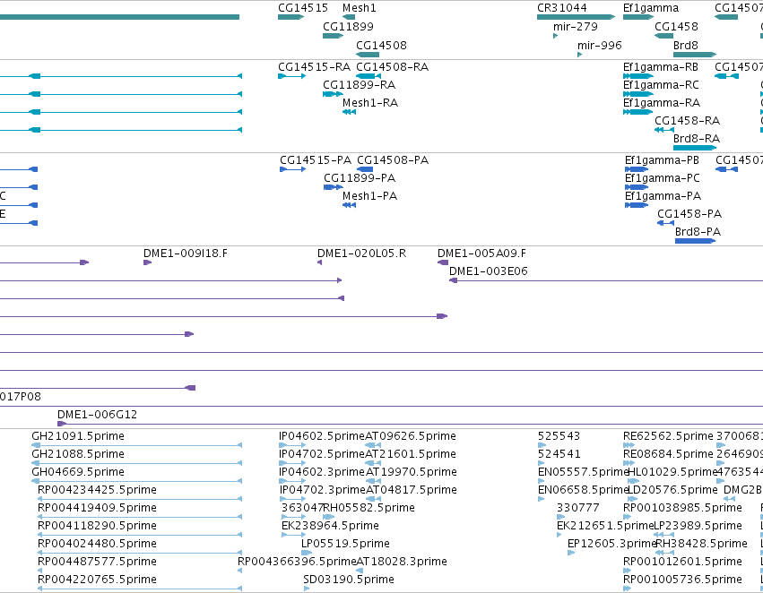Open the CG14508-PA protein label
763x593 pixels.
(393, 160)
